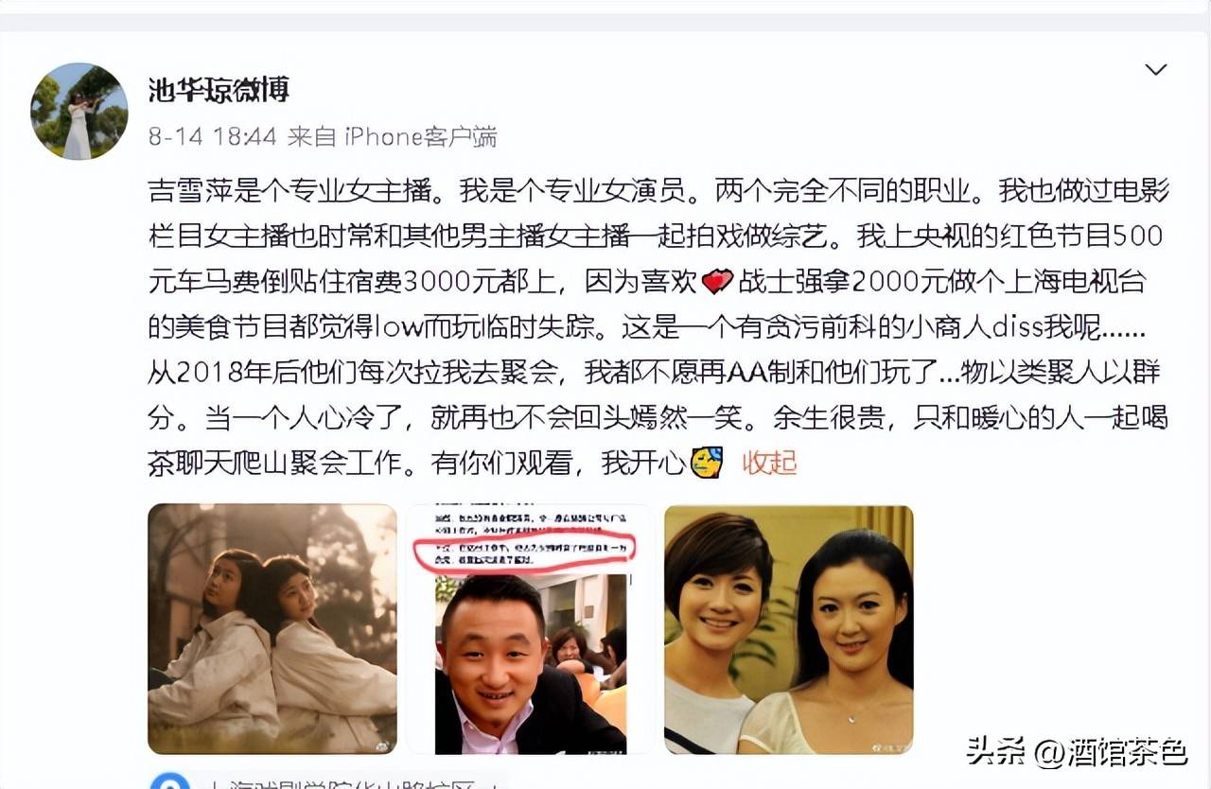This screenshot has width=1211, height=789.
Task: Visit the 池华琼微博 username link
Action: click(x=219, y=90)
